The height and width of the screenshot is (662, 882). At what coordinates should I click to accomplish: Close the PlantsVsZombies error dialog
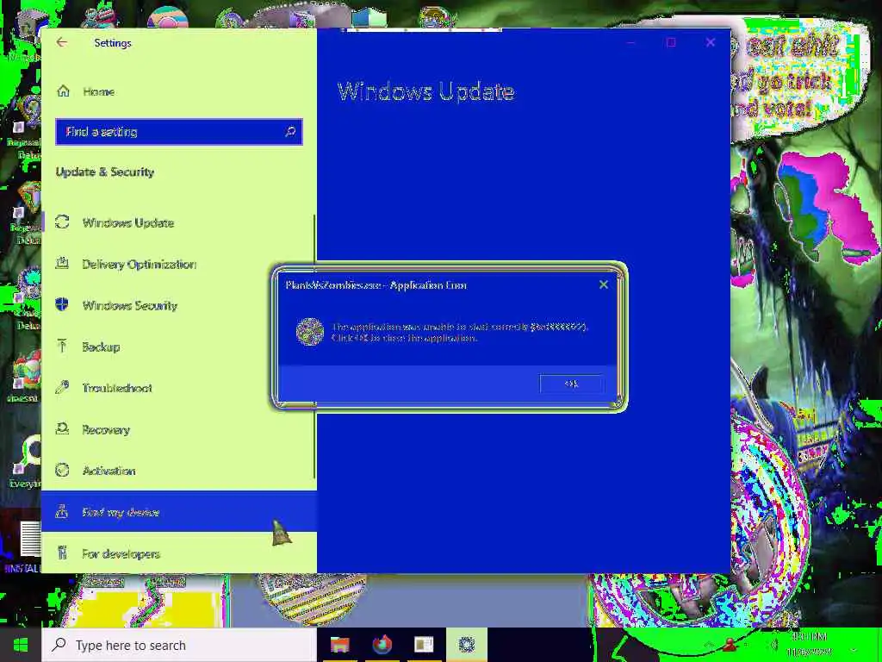pyautogui.click(x=604, y=284)
